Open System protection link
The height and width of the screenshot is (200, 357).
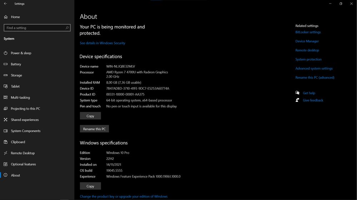[308, 59]
